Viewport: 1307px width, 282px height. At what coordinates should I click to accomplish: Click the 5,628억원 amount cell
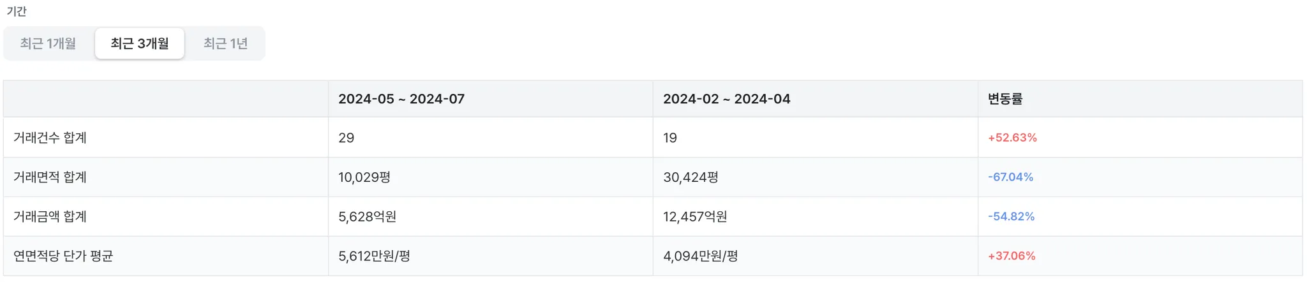coord(367,217)
